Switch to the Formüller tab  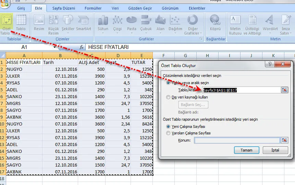(x=93, y=8)
